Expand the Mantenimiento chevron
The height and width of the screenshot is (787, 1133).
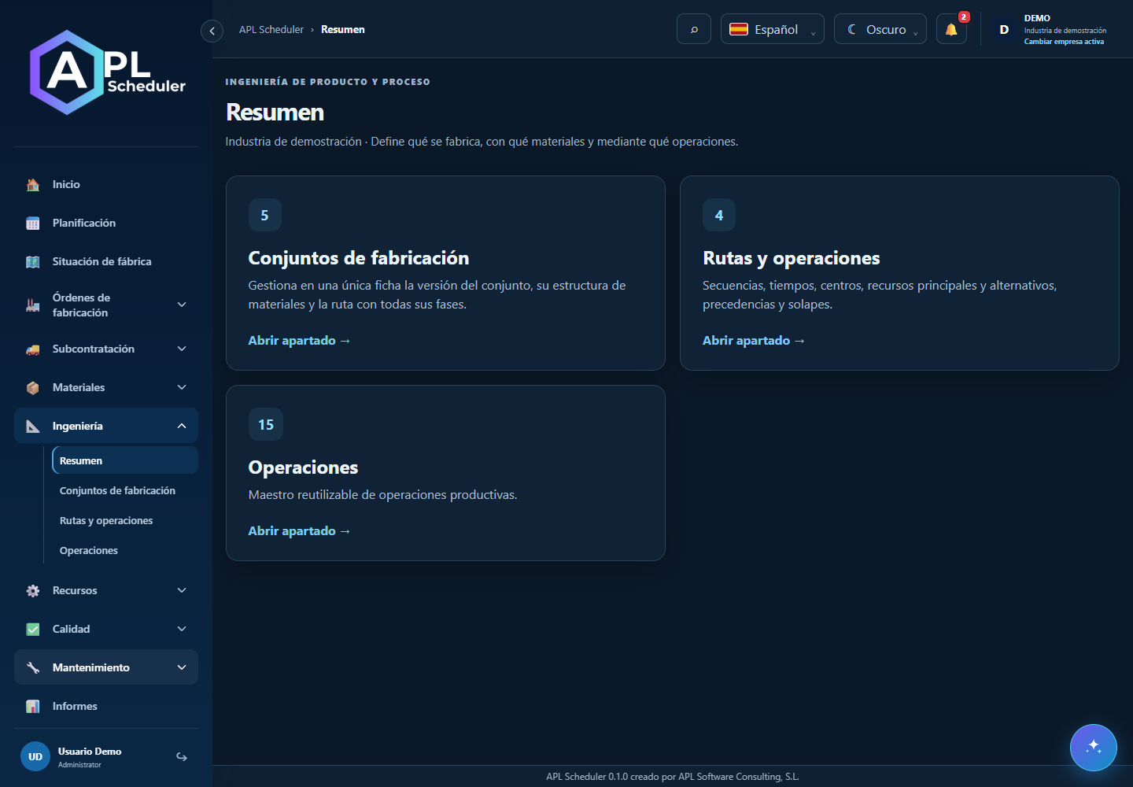pos(182,667)
